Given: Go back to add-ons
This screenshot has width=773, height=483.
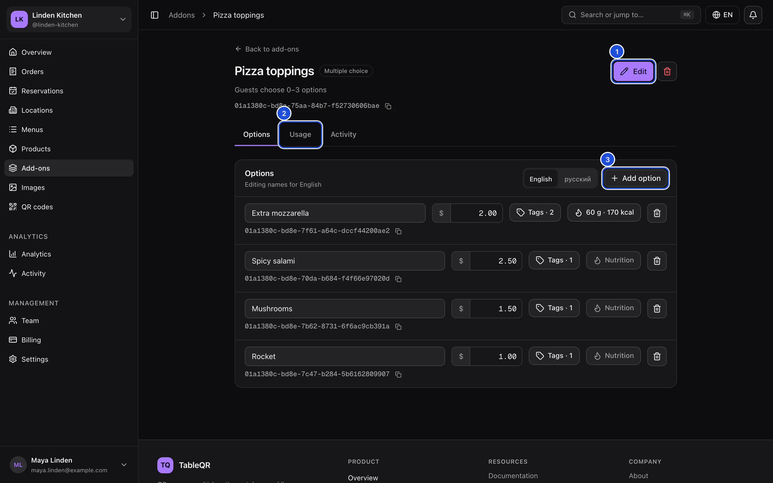Looking at the screenshot, I should tap(267, 49).
